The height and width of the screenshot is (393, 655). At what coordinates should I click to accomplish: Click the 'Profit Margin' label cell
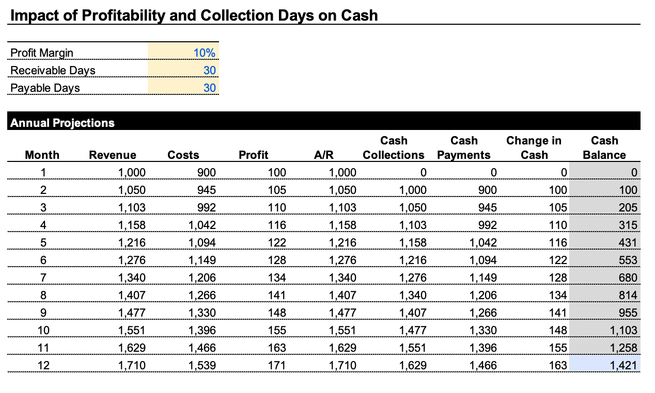coord(77,53)
